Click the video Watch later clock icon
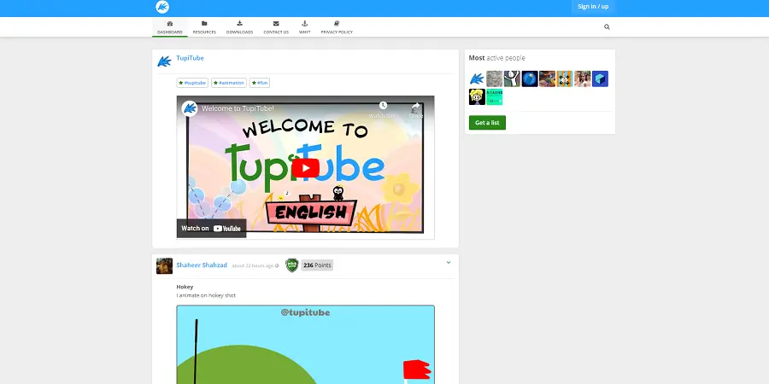The width and height of the screenshot is (769, 384). click(383, 108)
